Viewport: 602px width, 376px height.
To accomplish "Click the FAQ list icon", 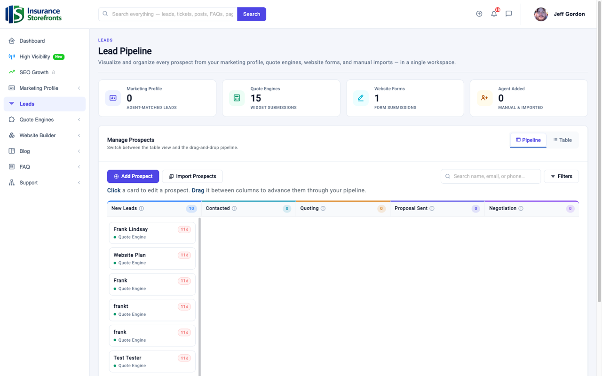I will [x=12, y=167].
